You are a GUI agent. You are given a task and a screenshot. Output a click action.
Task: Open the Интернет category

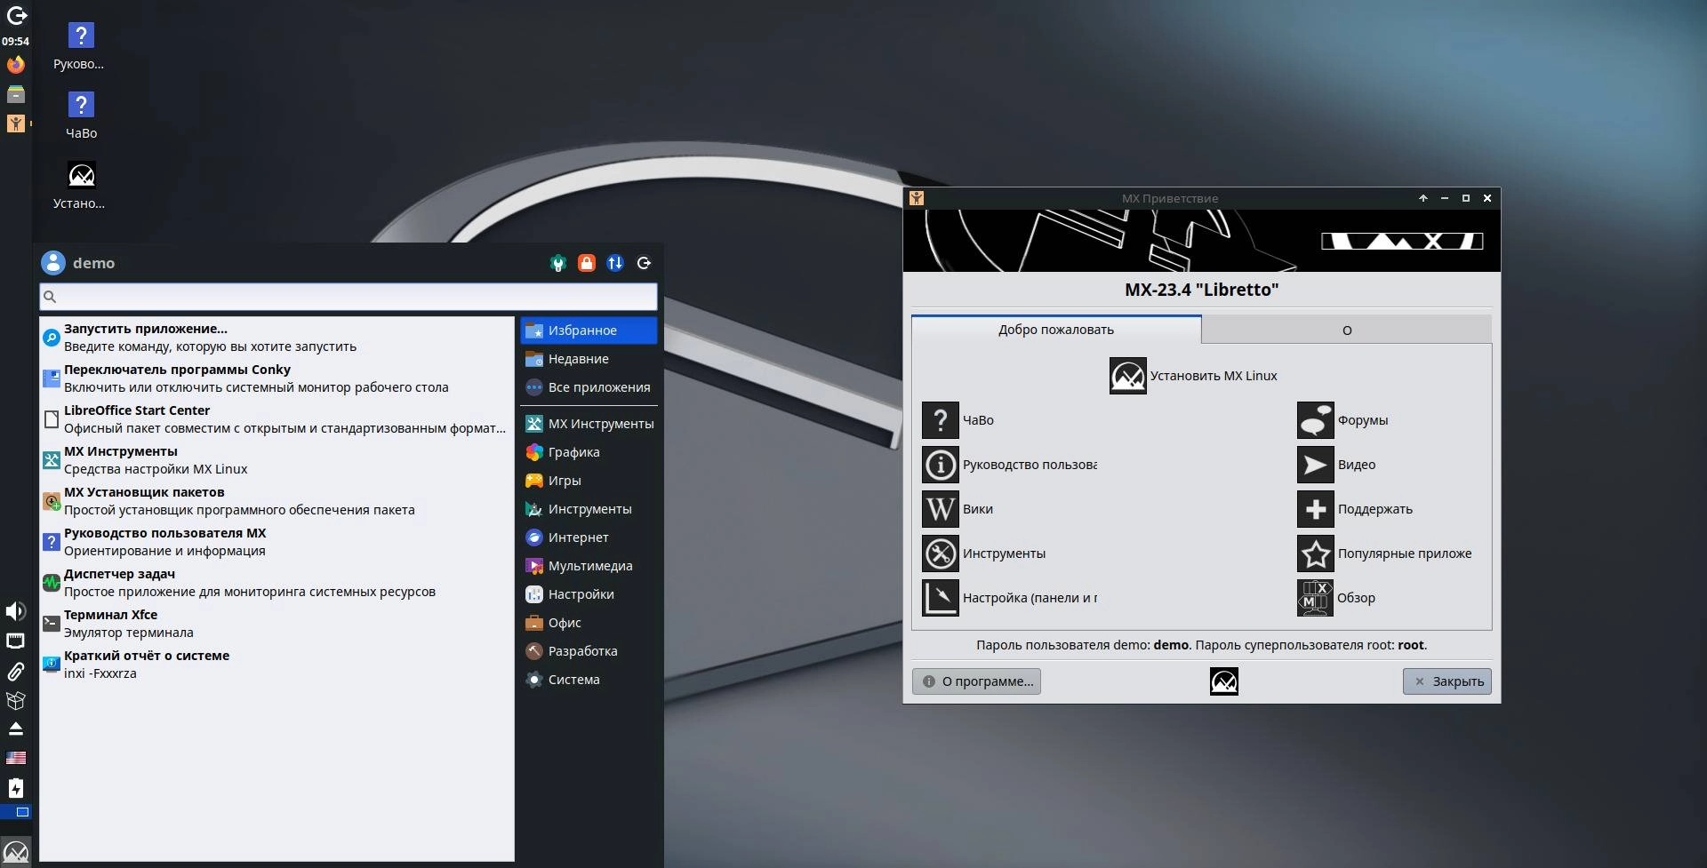pyautogui.click(x=589, y=538)
